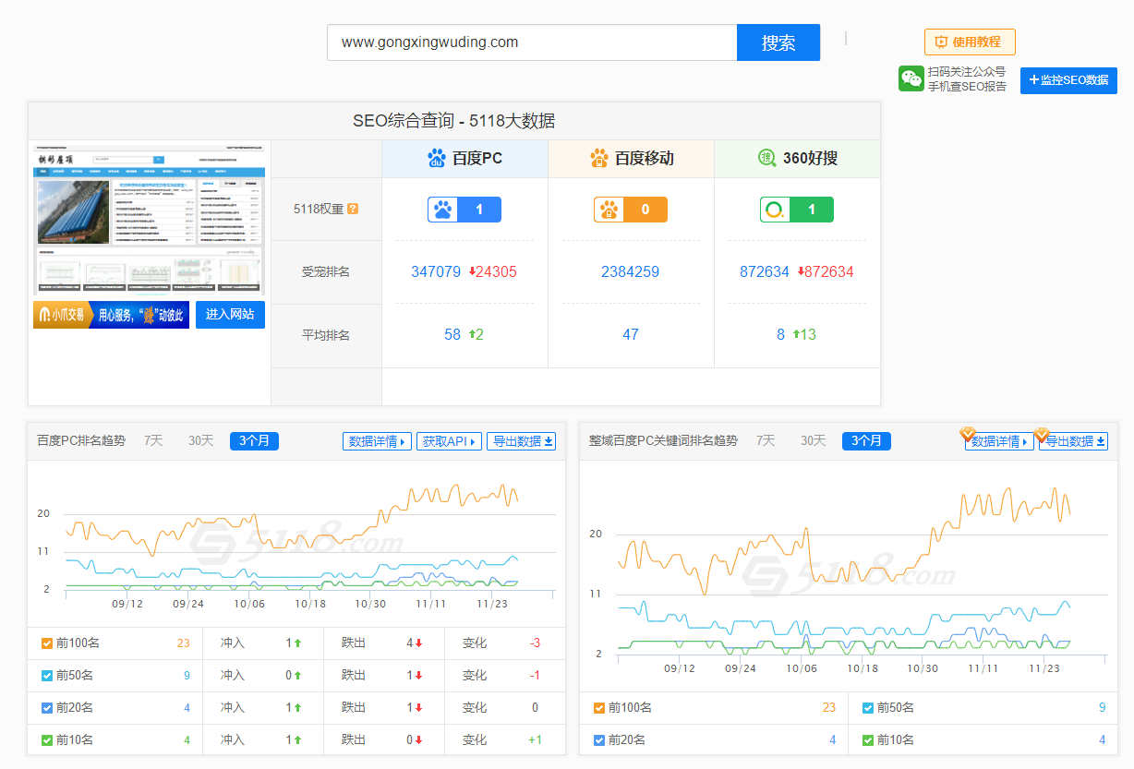Click the 5118权重 row label
The width and height of the screenshot is (1134, 769).
319,209
